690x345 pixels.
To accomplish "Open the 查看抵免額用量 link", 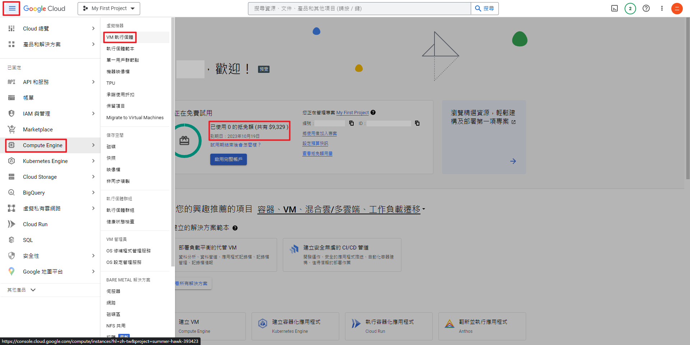I will point(317,153).
